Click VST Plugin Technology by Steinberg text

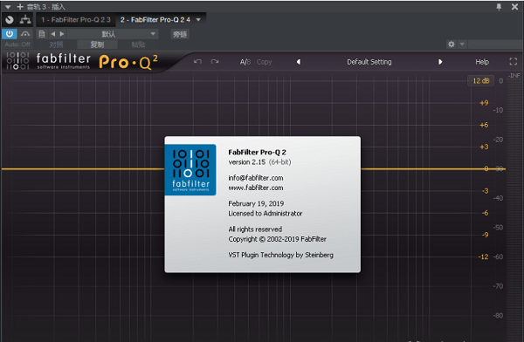tap(280, 255)
